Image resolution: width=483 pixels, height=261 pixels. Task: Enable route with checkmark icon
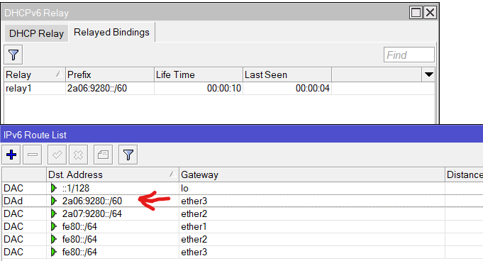[57, 155]
